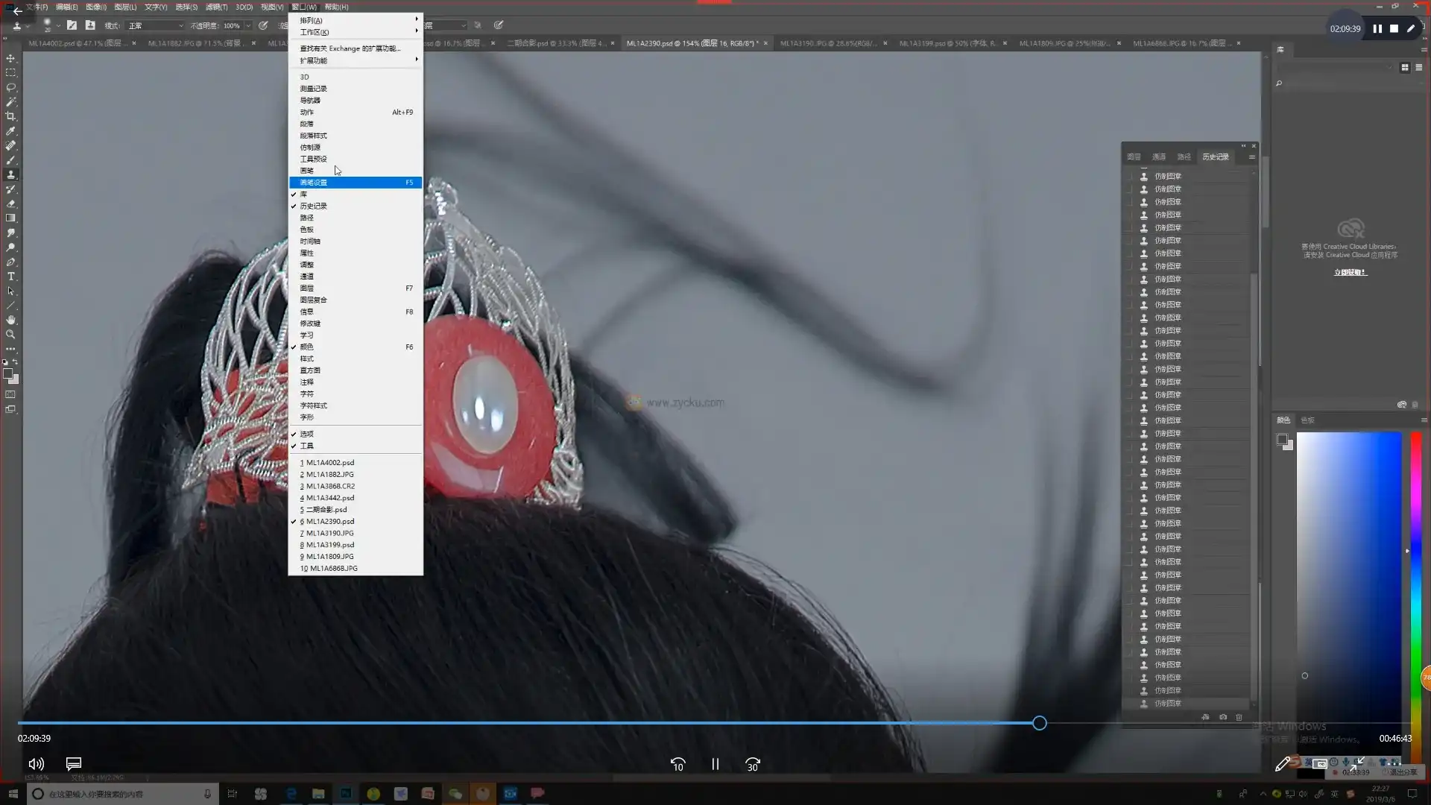This screenshot has height=805, width=1431.
Task: Select the Type tool
Action: (10, 277)
